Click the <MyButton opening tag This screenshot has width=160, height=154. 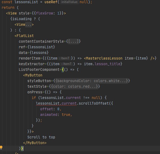click(33, 75)
